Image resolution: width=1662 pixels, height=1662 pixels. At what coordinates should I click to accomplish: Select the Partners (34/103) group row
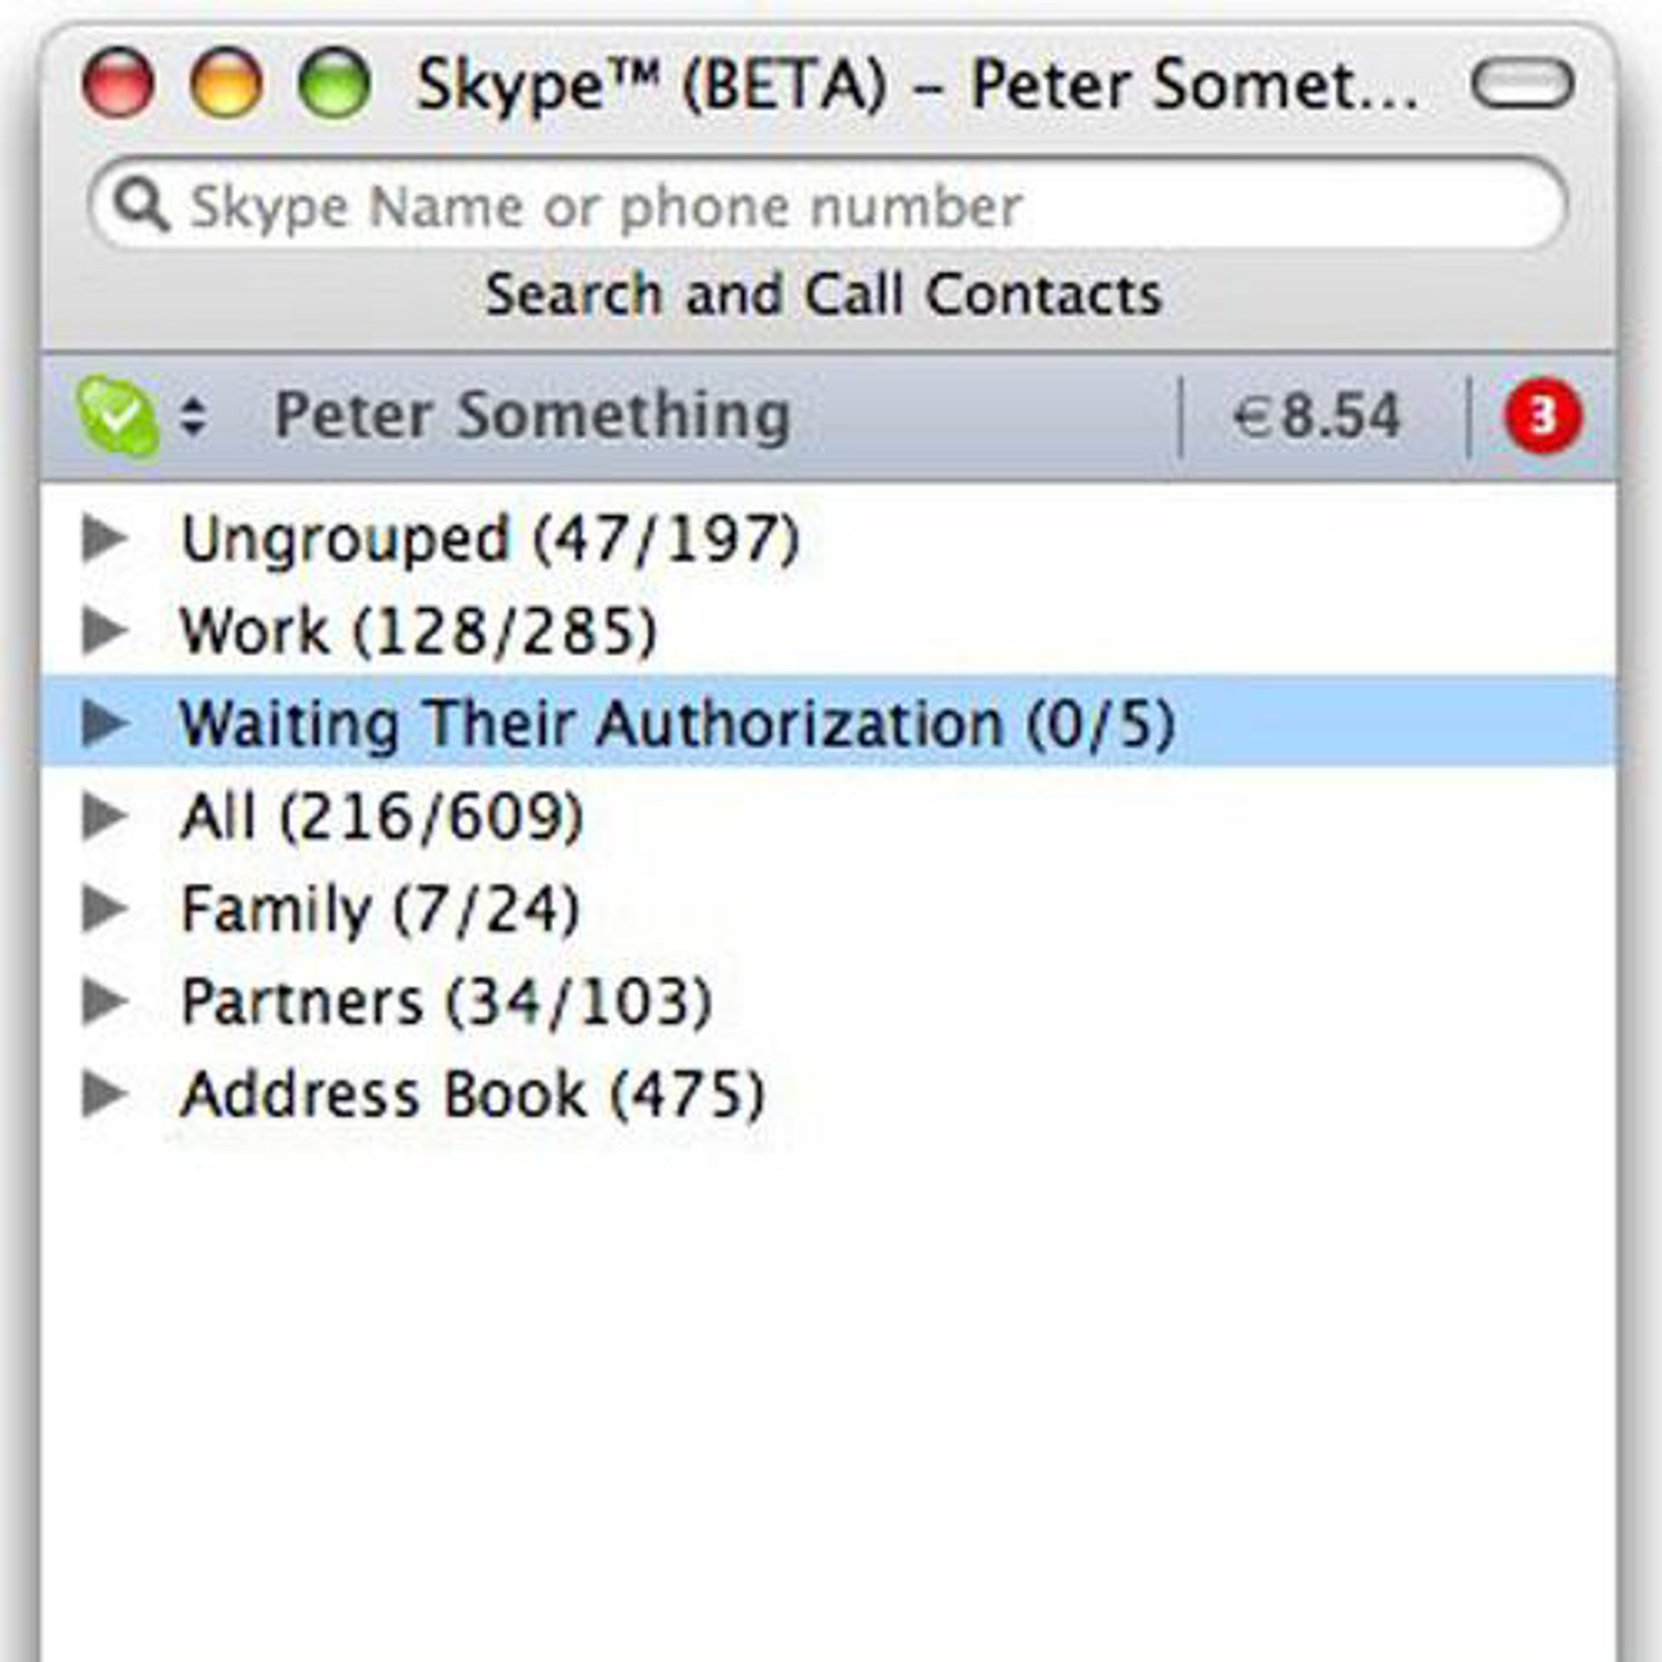pyautogui.click(x=446, y=1001)
